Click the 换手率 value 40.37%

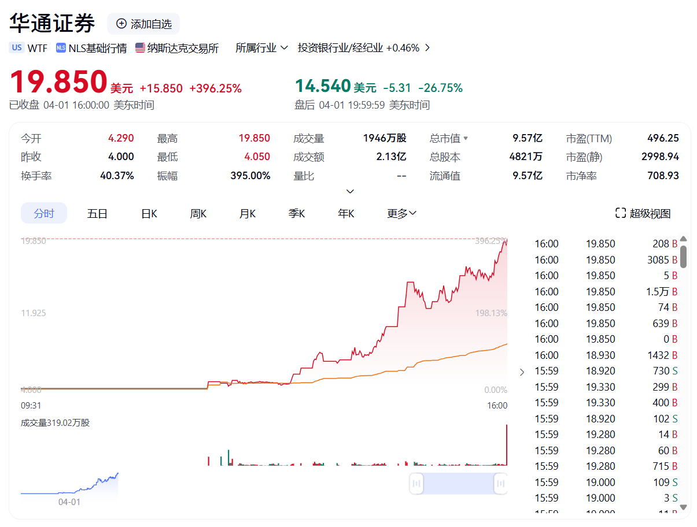(x=117, y=176)
